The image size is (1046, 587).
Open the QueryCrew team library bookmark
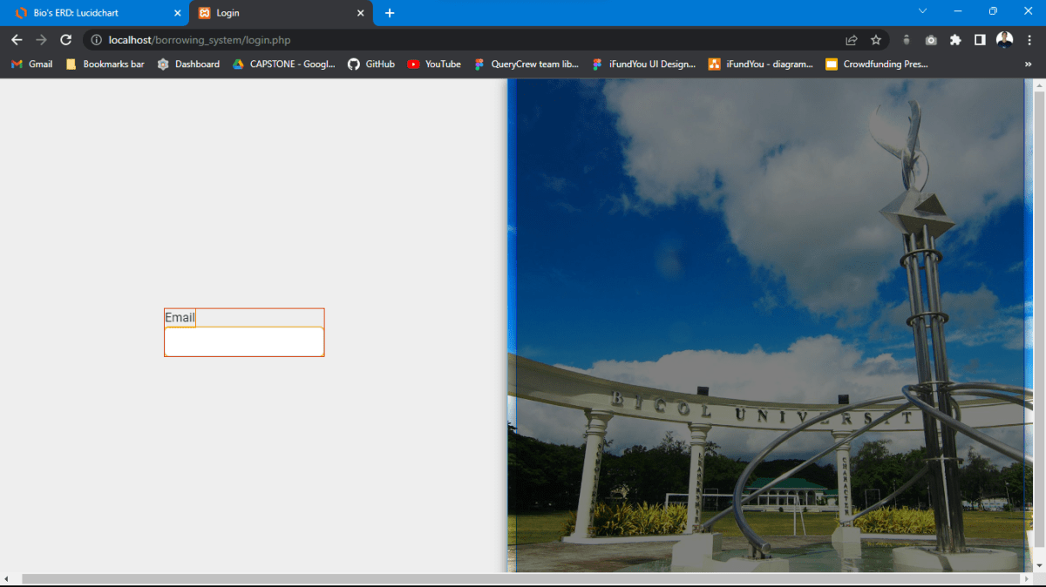click(526, 64)
